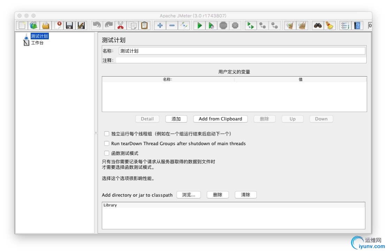Click the 值 column header
Viewport: 387px width, 252px height.
pyautogui.click(x=301, y=79)
